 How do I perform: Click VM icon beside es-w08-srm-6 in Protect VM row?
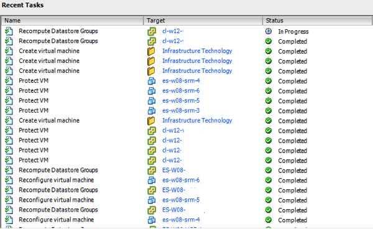tap(152, 91)
